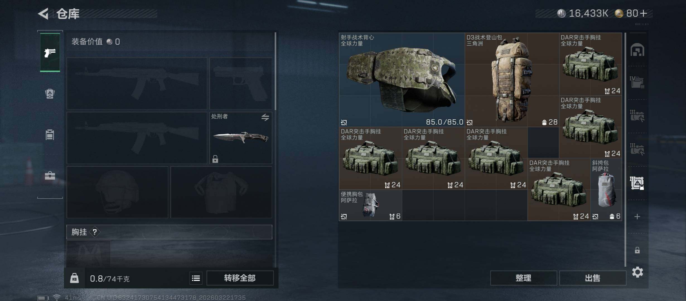
Task: Open the chest rig tab in sidebar
Action: [x=50, y=135]
